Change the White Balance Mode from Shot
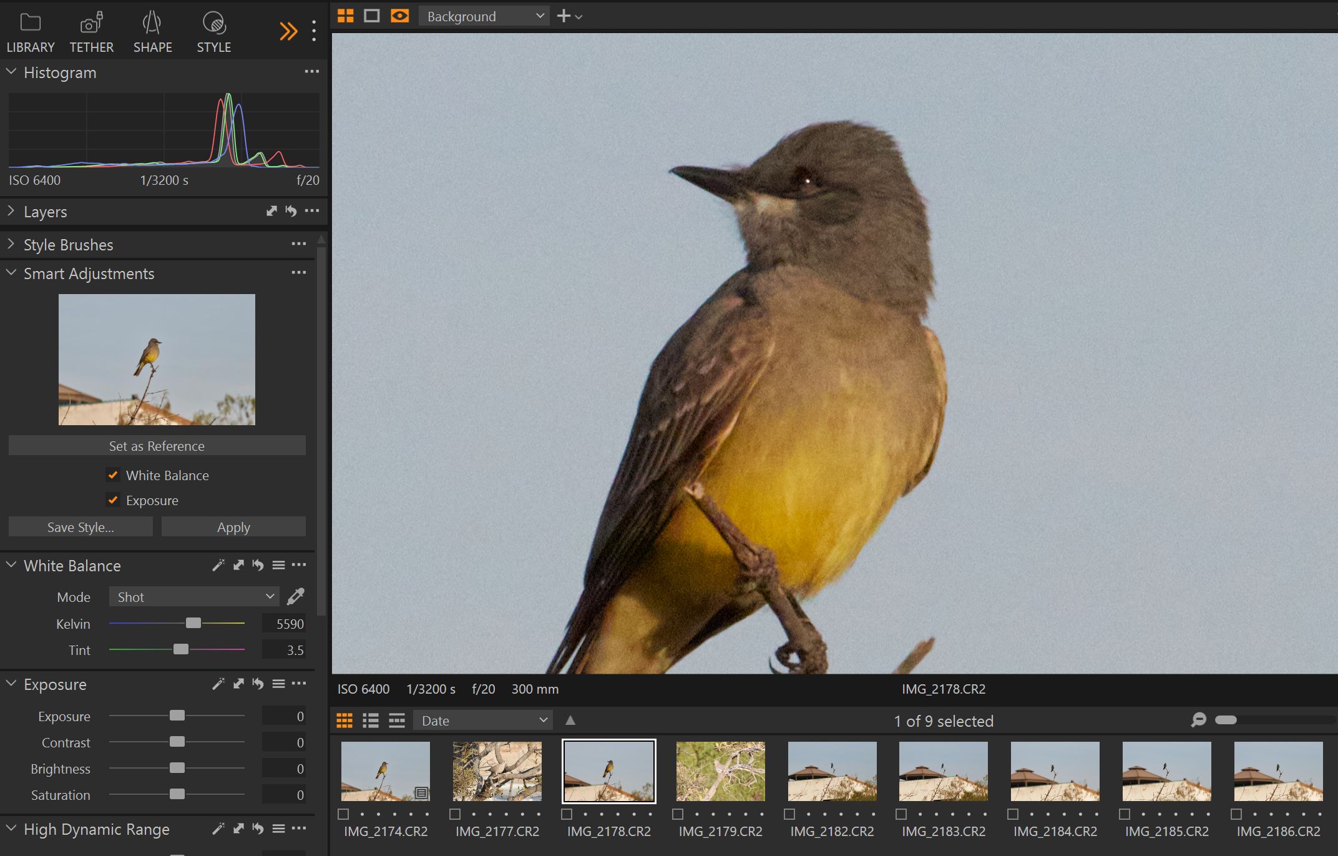 194,596
